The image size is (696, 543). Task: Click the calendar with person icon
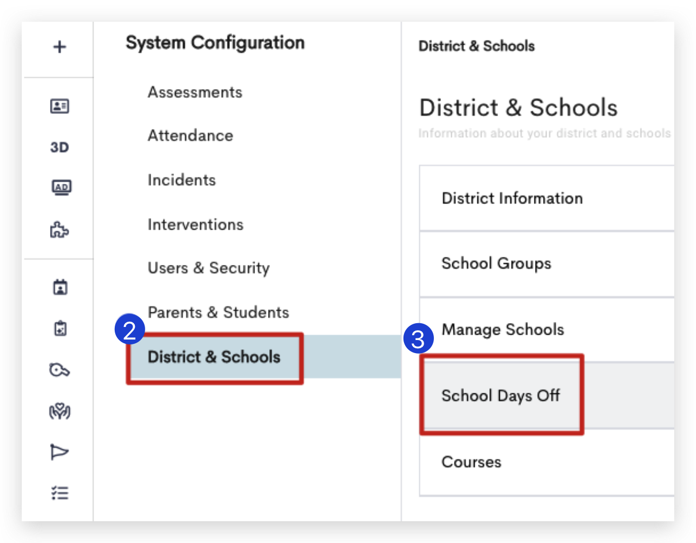coord(60,287)
